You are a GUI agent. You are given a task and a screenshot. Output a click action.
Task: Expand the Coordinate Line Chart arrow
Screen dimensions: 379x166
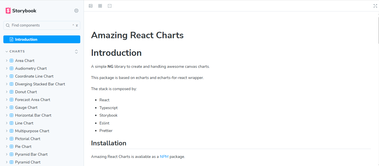7,76
